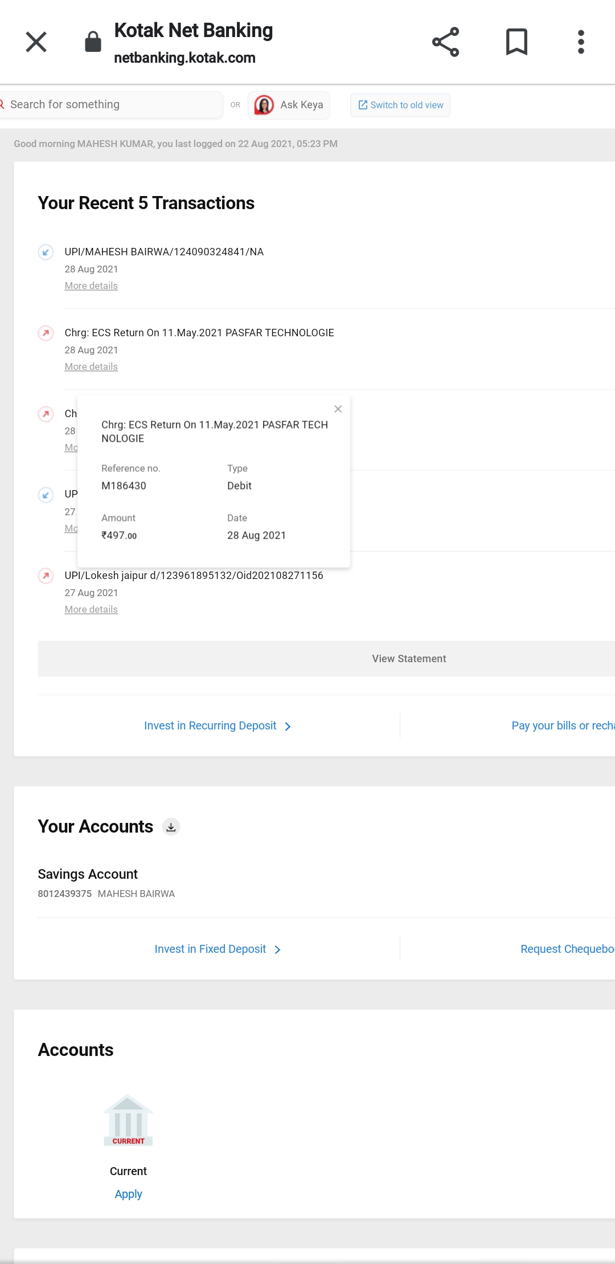Open Pay your bills or recharge link
This screenshot has width=615, height=1264.
pyautogui.click(x=562, y=726)
